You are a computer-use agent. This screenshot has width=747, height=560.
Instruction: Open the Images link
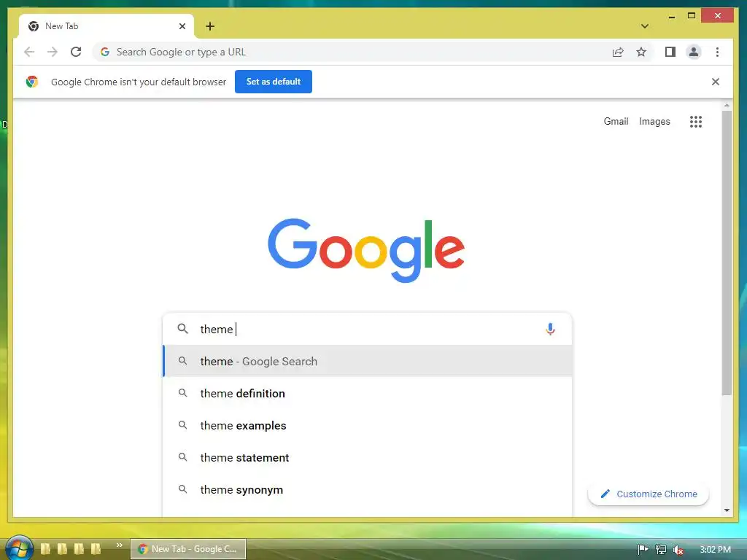click(654, 122)
